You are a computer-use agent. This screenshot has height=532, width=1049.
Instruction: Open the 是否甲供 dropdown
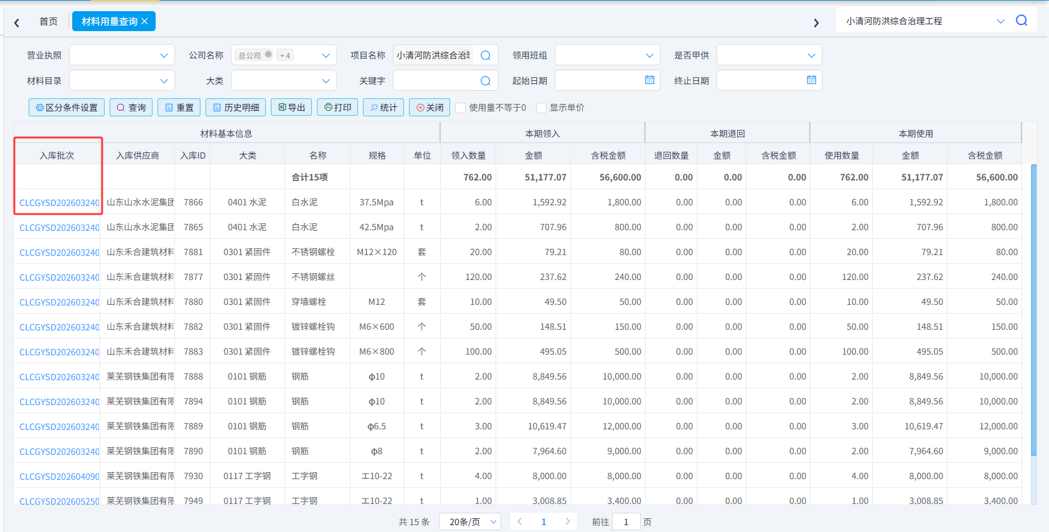(x=769, y=55)
